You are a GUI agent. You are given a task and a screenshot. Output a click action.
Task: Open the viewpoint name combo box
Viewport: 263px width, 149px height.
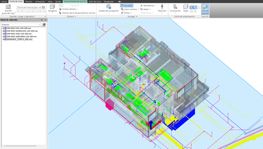pyautogui.click(x=29, y=7)
